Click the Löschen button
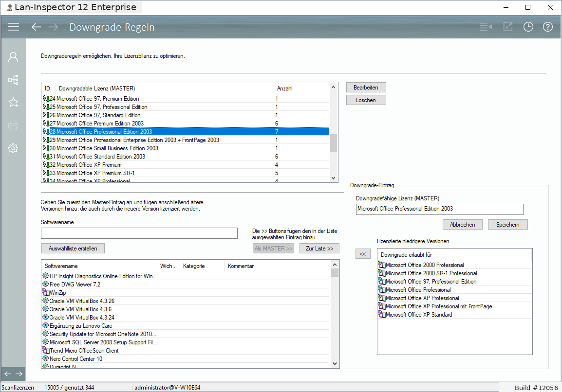 coord(366,100)
